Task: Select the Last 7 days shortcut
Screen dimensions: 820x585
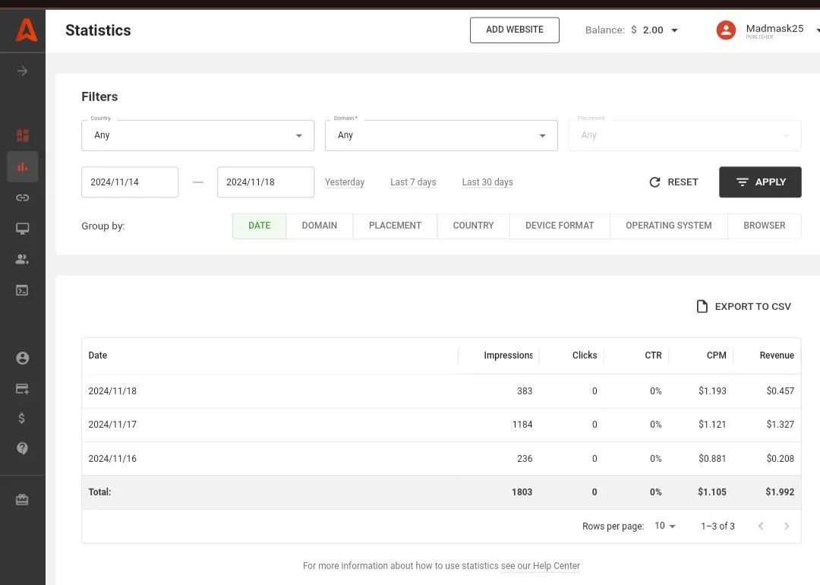Action: pyautogui.click(x=413, y=182)
